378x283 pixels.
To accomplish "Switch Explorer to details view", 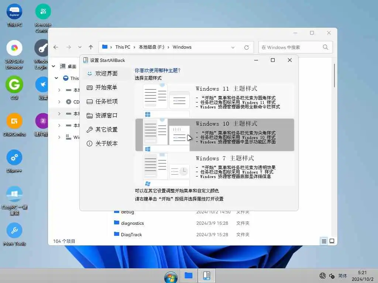I will coord(324,241).
